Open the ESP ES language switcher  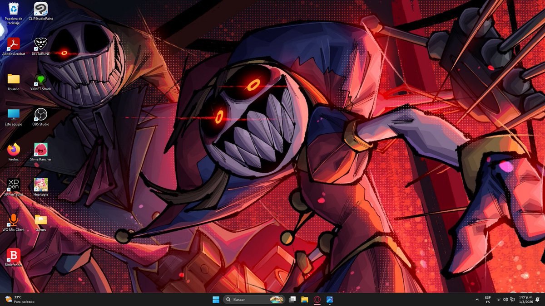(488, 300)
